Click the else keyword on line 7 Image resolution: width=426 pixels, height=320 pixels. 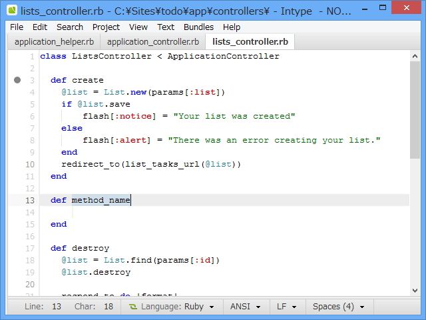pyautogui.click(x=72, y=128)
